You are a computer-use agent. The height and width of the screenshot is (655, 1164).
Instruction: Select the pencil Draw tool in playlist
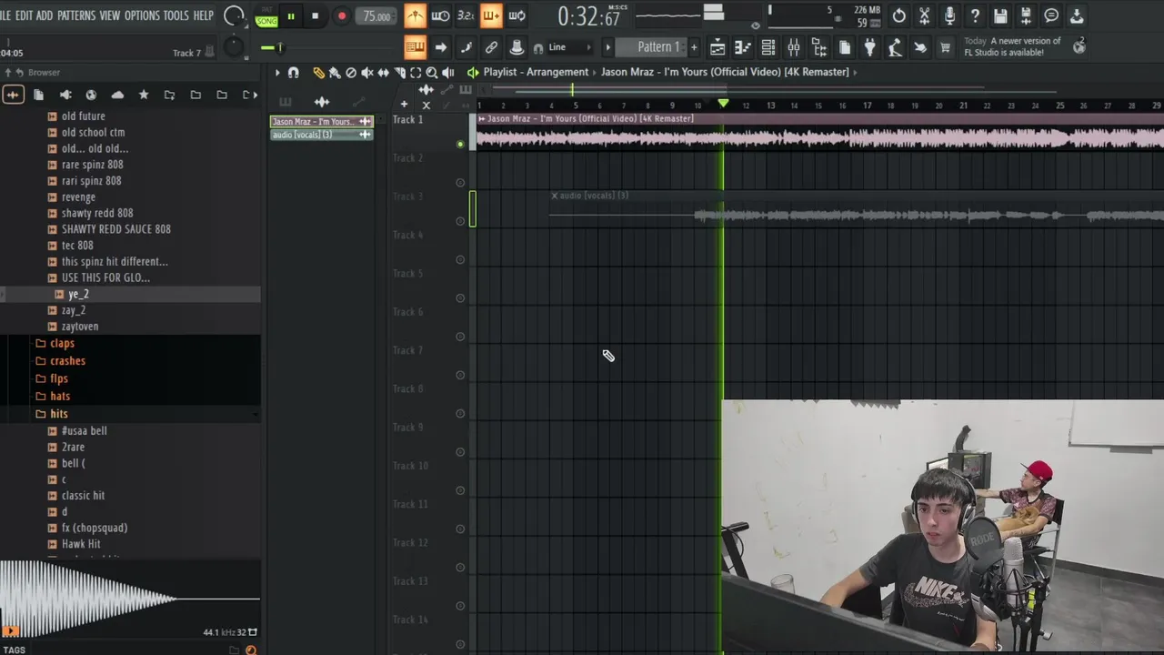(318, 73)
